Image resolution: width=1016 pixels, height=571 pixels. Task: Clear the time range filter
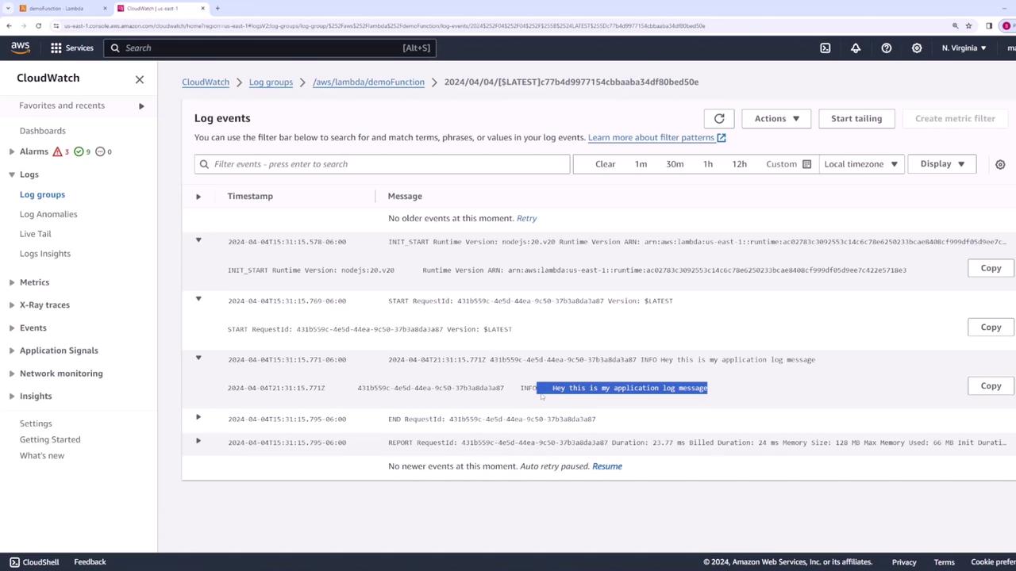[605, 164]
